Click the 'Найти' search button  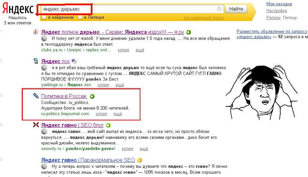point(236,9)
